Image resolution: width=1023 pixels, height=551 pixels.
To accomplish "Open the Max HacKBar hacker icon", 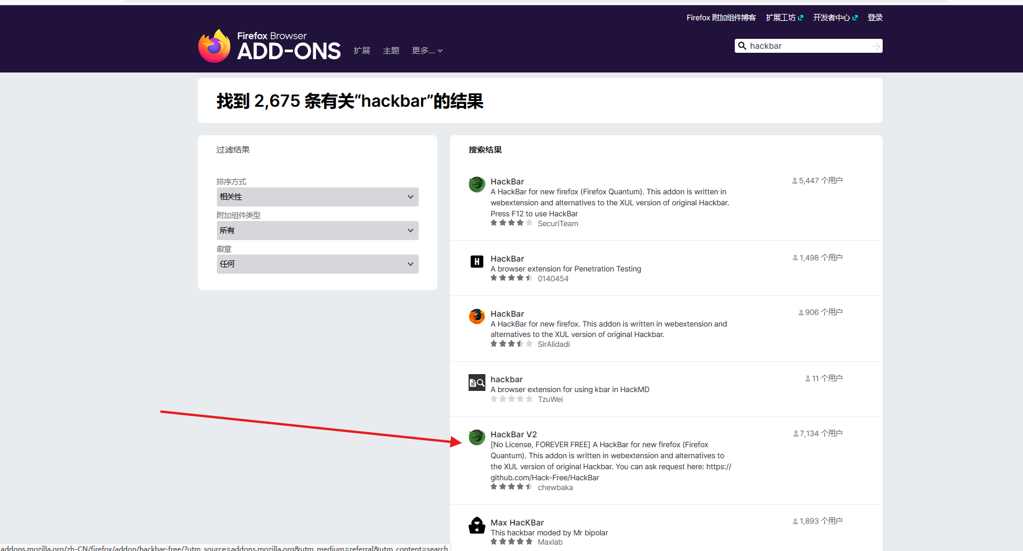I will coord(477,525).
